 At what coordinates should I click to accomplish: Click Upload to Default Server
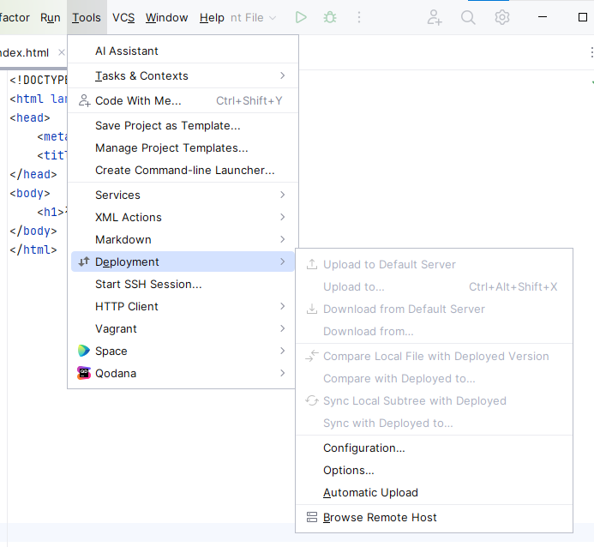[x=434, y=264]
